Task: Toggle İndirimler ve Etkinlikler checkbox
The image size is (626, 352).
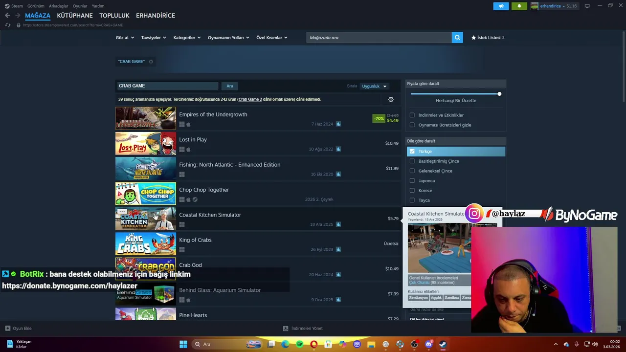Action: [x=412, y=115]
